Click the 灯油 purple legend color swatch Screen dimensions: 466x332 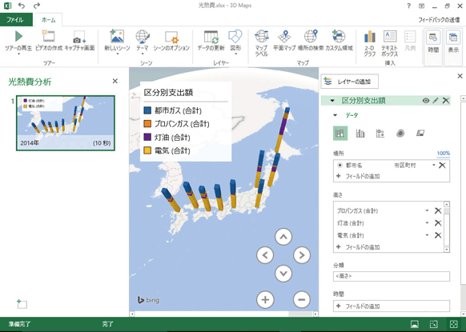(x=147, y=137)
